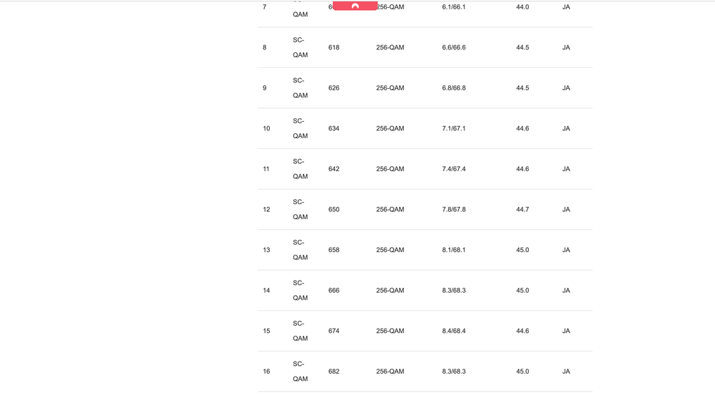
Task: Select channel number 10 cell
Action: click(266, 129)
